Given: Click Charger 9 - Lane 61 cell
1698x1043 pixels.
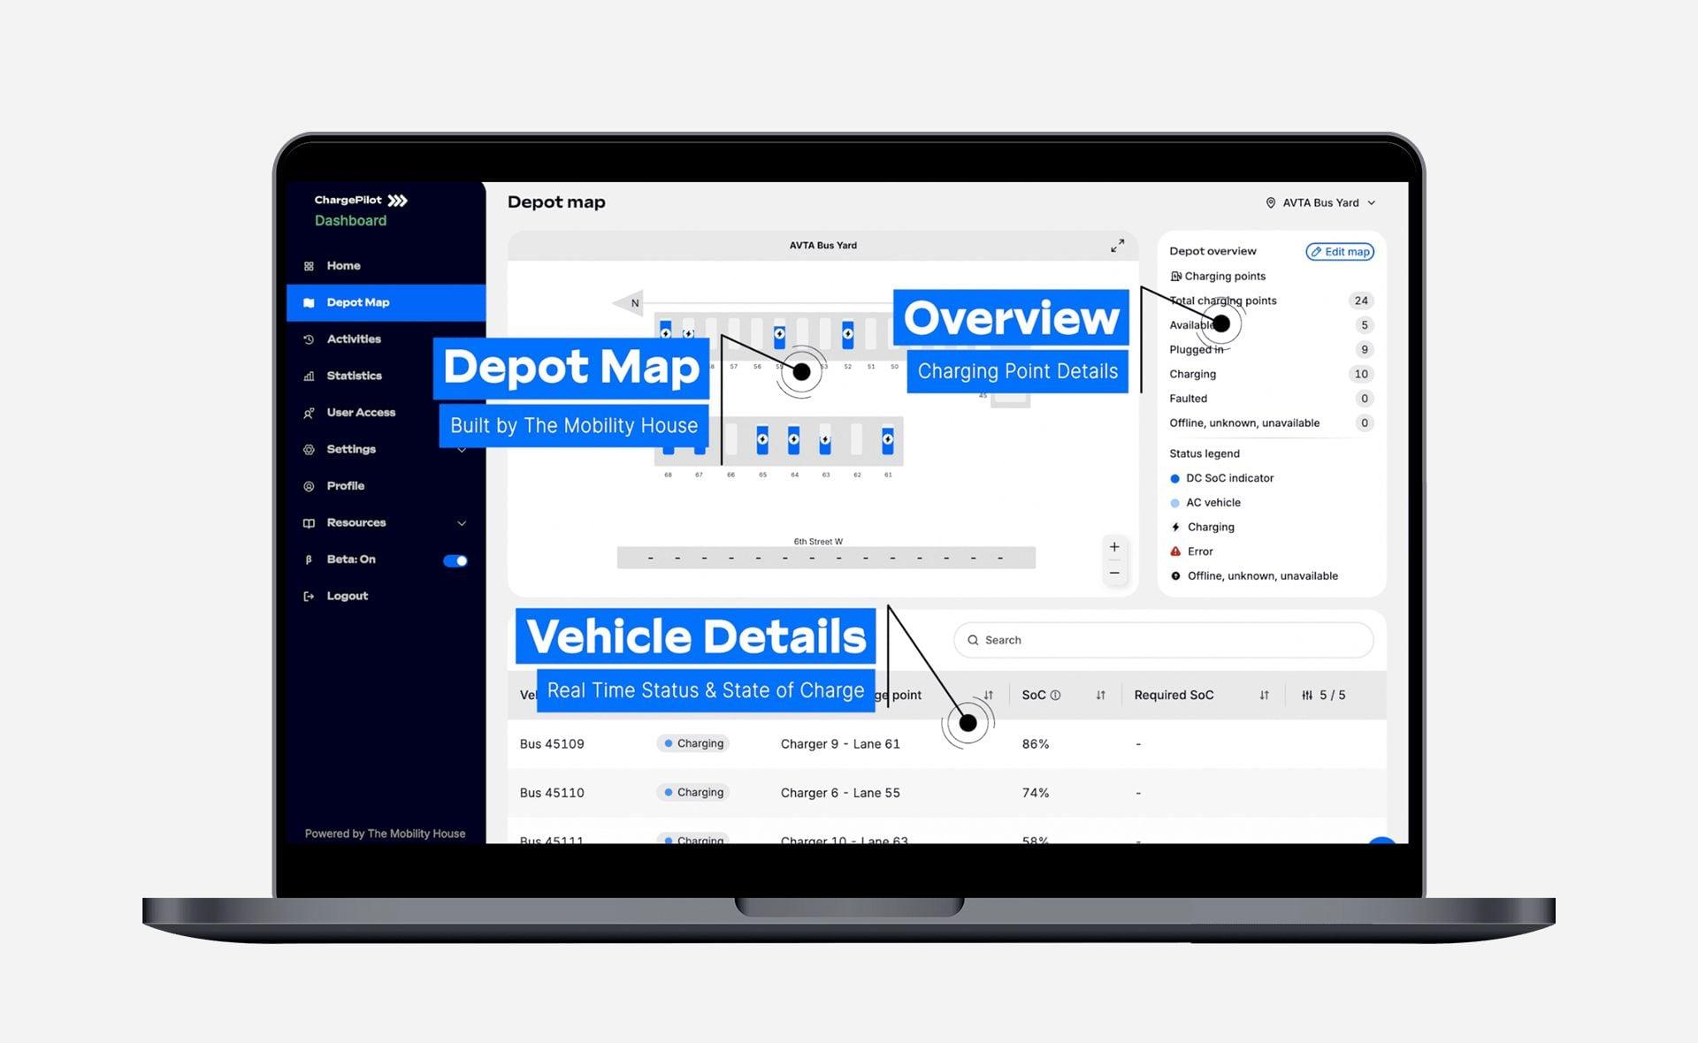Looking at the screenshot, I should [840, 744].
